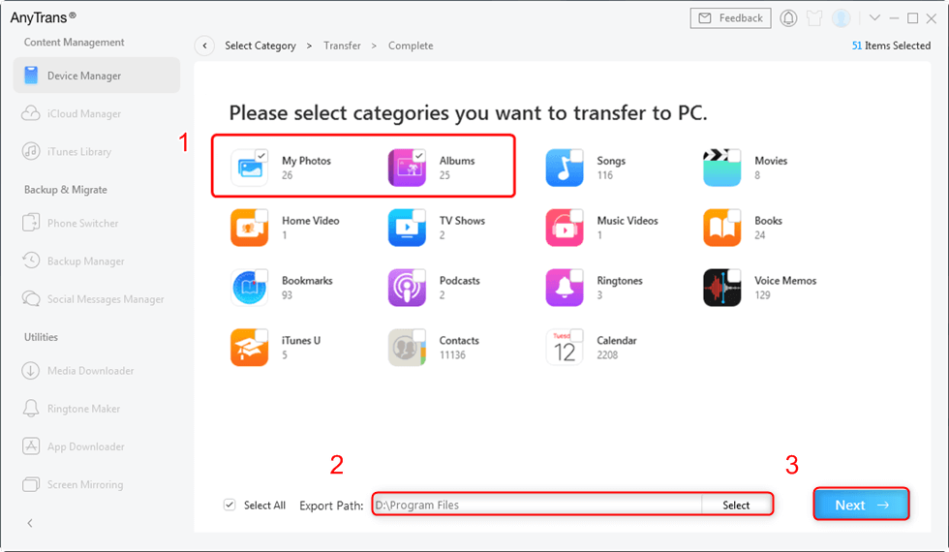The image size is (949, 552).
Task: Open the title bar dropdown chevron
Action: coord(874,18)
